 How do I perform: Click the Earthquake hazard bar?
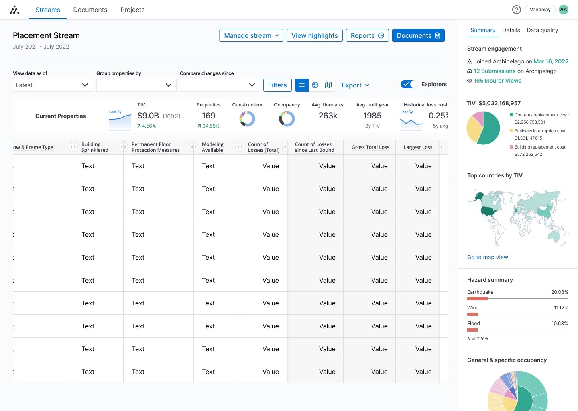coord(518,299)
